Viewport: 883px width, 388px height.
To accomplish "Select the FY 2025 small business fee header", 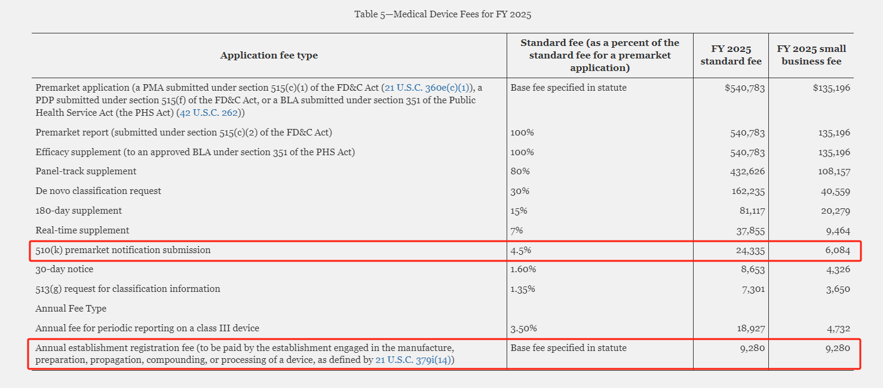I will coord(811,55).
